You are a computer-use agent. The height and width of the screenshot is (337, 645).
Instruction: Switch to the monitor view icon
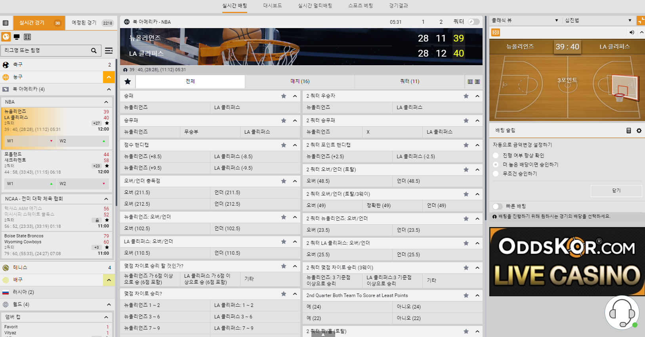point(17,37)
